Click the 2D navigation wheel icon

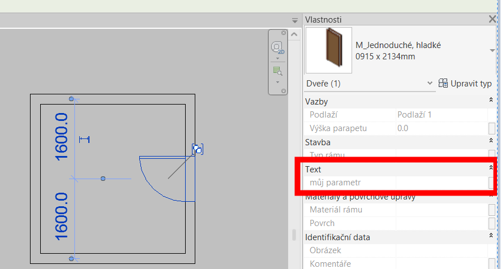[x=277, y=47]
